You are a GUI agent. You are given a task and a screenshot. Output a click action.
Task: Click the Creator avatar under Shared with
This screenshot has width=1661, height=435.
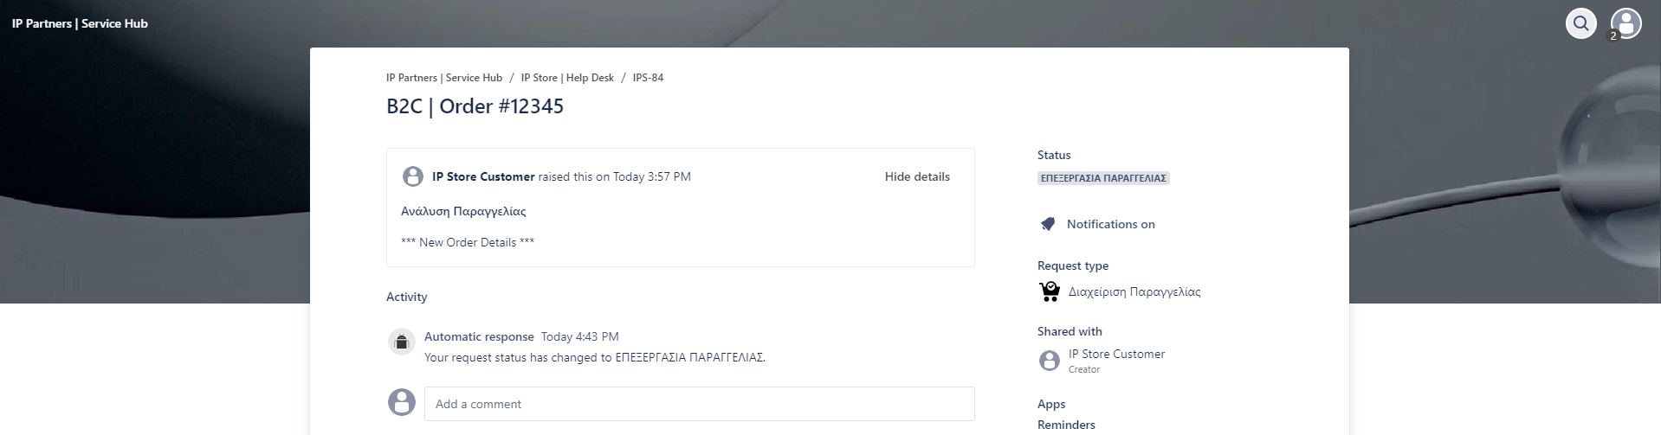[x=1049, y=361]
